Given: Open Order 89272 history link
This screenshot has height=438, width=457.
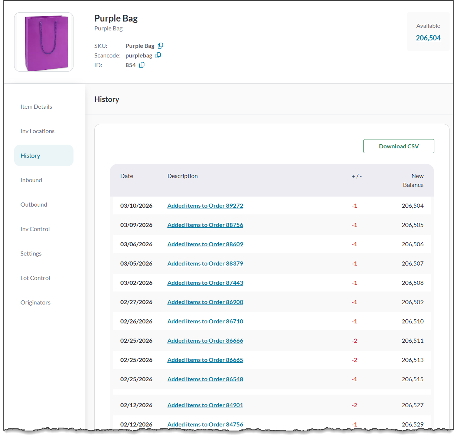Looking at the screenshot, I should (205, 205).
